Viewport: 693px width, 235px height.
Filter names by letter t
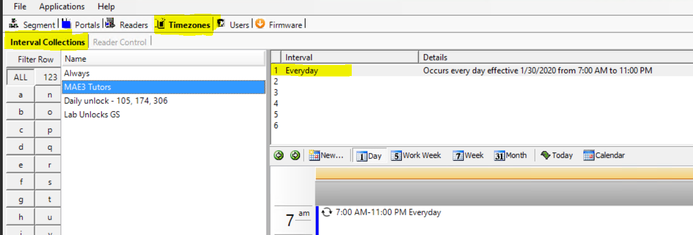click(x=49, y=200)
